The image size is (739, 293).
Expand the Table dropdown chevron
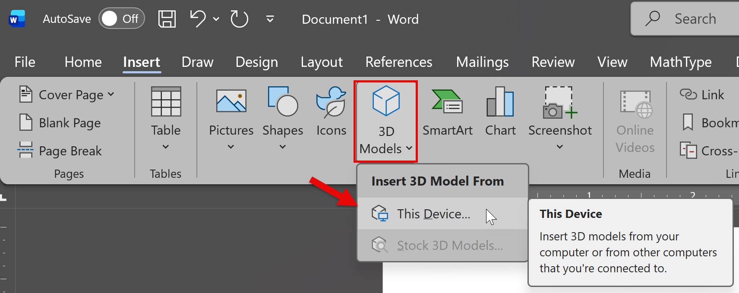[166, 147]
